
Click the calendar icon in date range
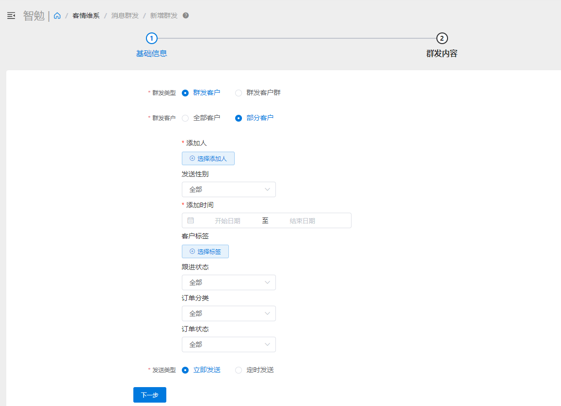[x=191, y=220]
